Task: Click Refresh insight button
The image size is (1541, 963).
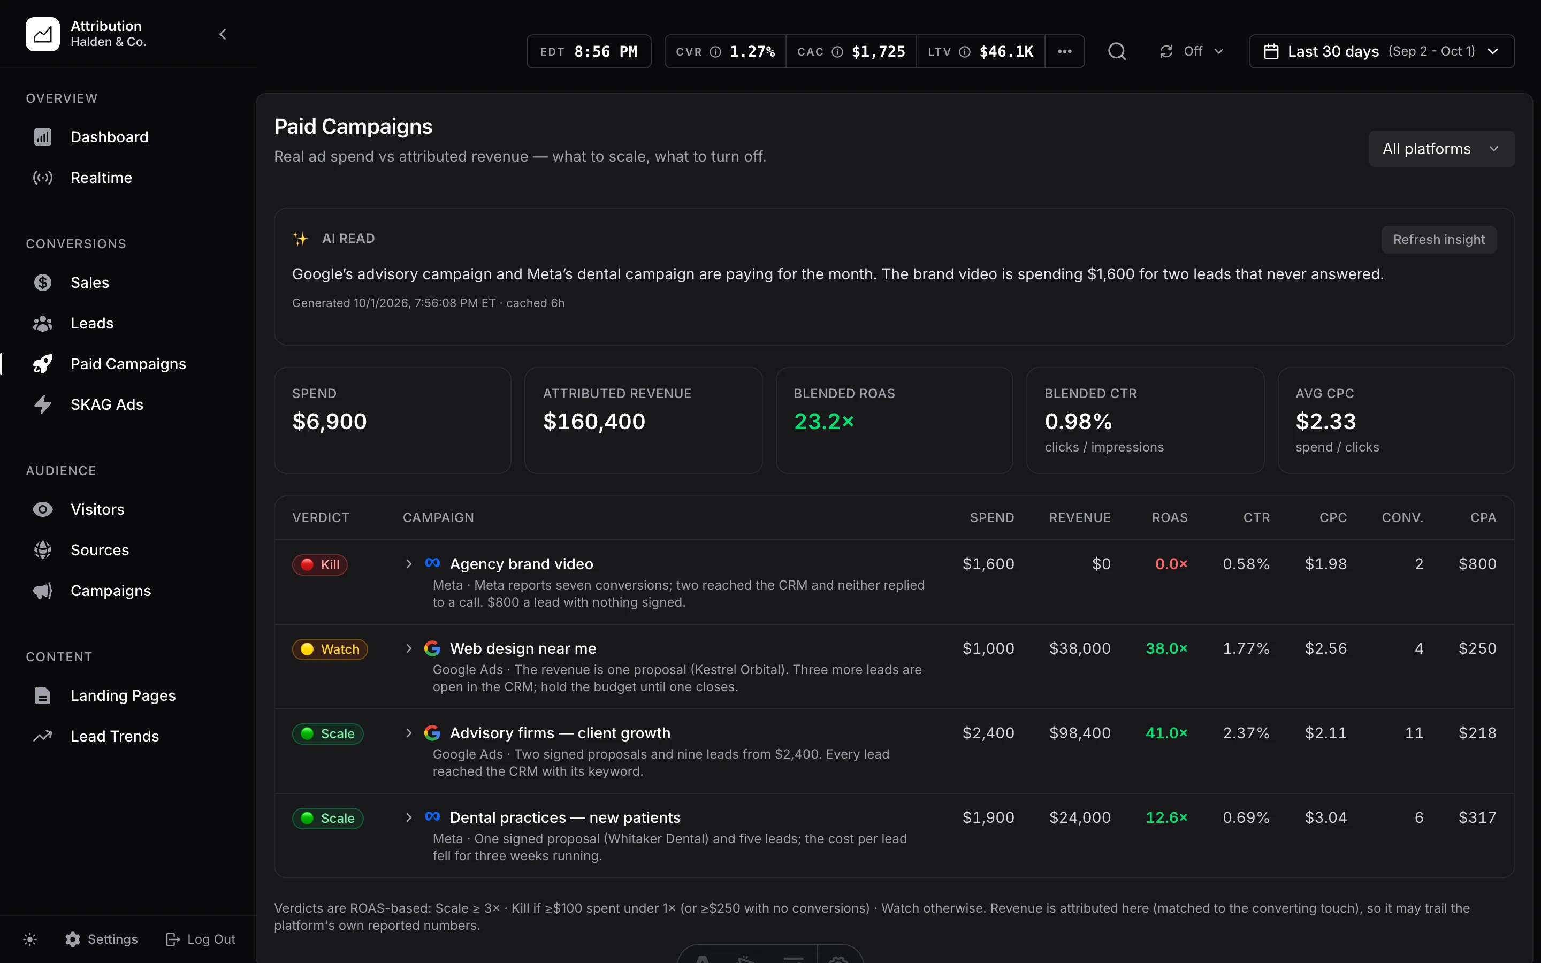Action: [x=1438, y=240]
